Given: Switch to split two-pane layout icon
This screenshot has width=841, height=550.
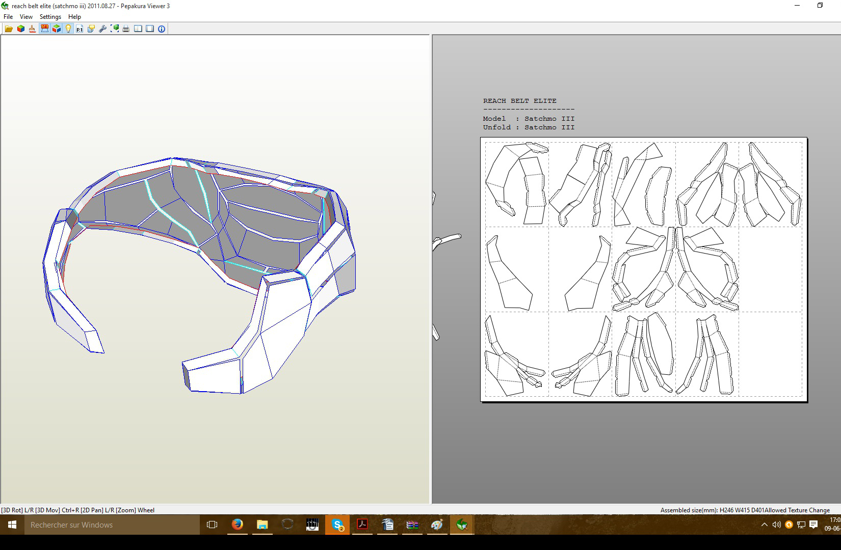Looking at the screenshot, I should click(138, 29).
